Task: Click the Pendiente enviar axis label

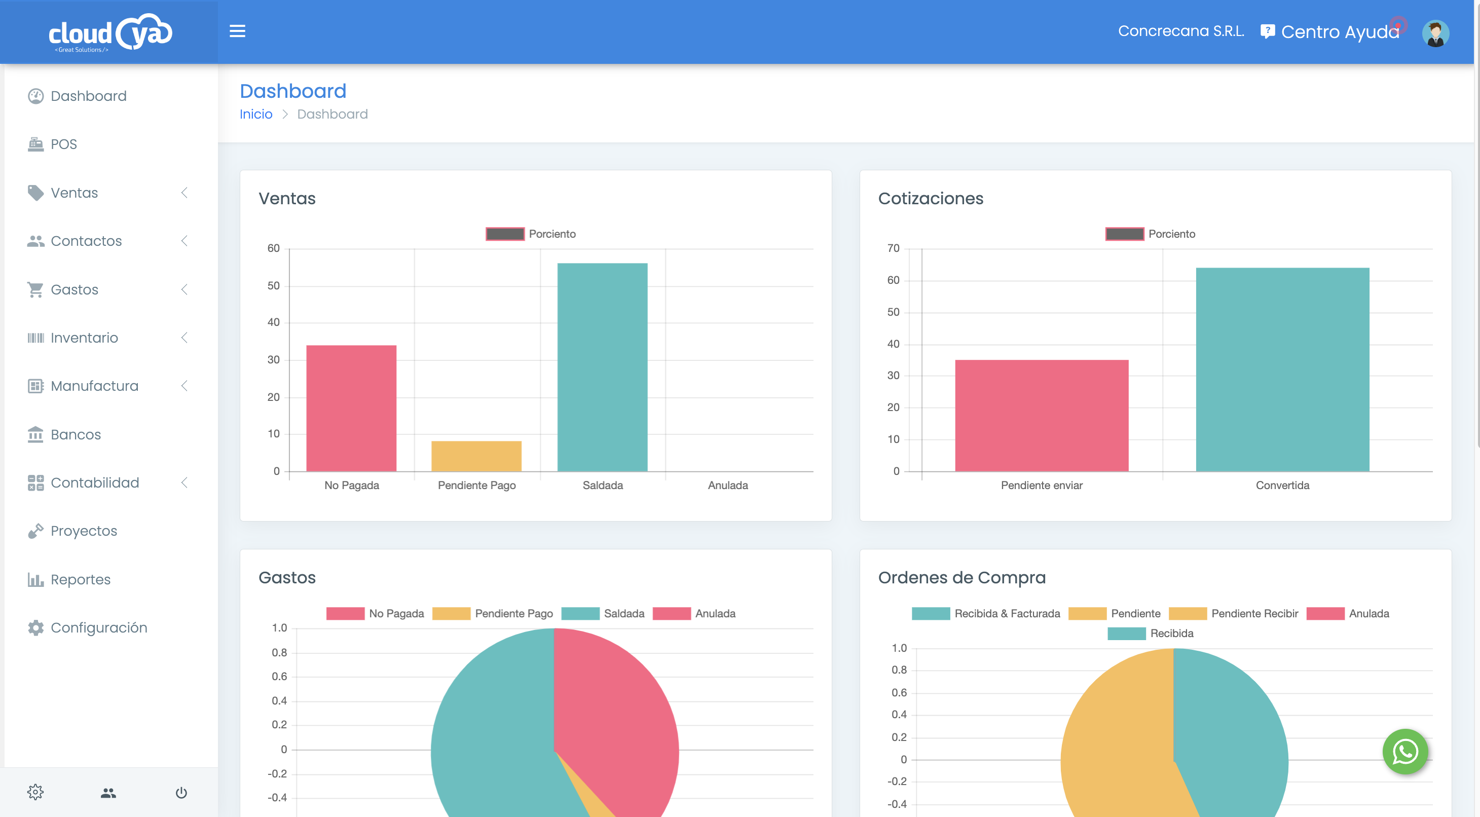Action: pyautogui.click(x=1042, y=486)
